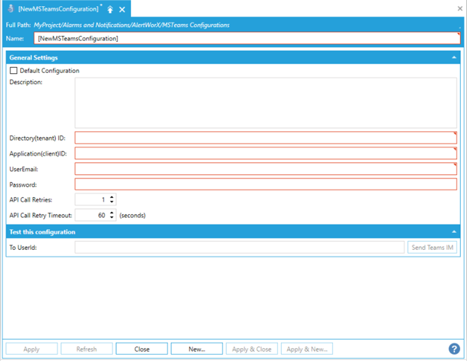Image resolution: width=467 pixels, height=361 pixels.
Task: Click the To UserId input field
Action: pos(239,248)
